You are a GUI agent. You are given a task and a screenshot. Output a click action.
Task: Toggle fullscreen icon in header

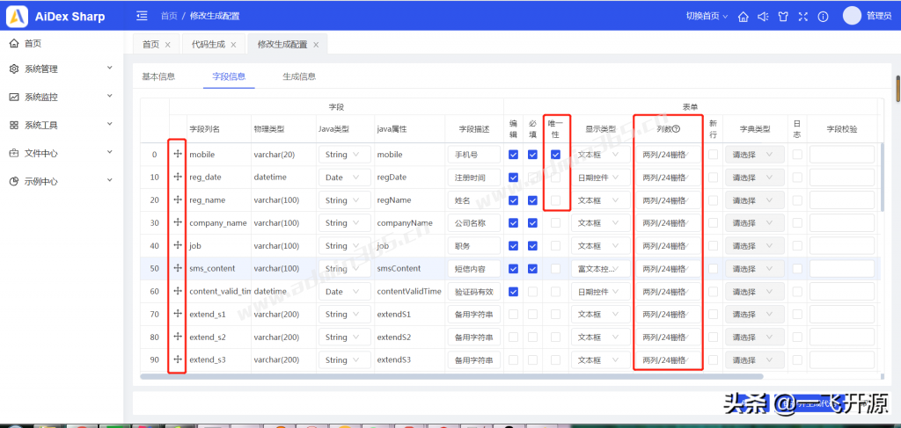[x=802, y=17]
